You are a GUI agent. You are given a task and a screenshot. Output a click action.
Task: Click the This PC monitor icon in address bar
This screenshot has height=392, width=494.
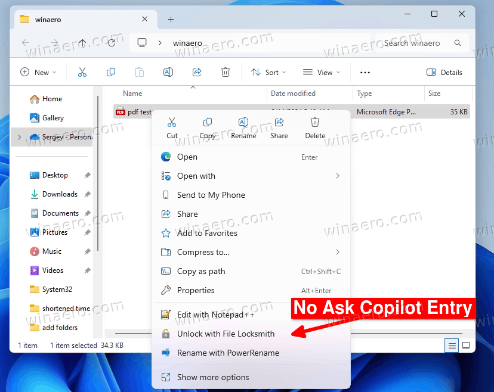pos(142,42)
